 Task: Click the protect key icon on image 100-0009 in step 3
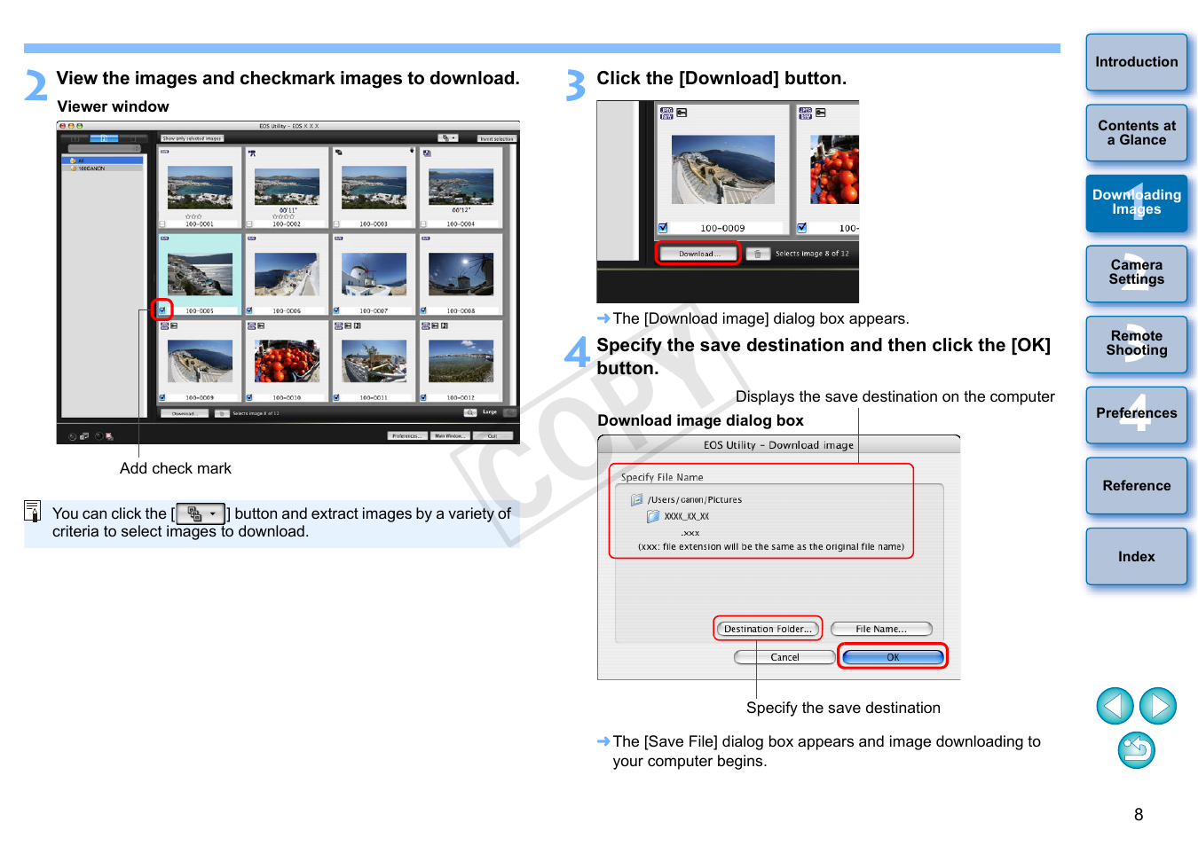tap(682, 113)
